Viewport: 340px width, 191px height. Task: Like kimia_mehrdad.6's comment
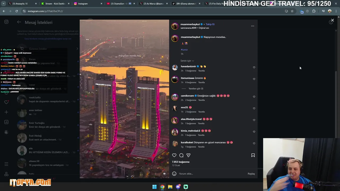254,132
